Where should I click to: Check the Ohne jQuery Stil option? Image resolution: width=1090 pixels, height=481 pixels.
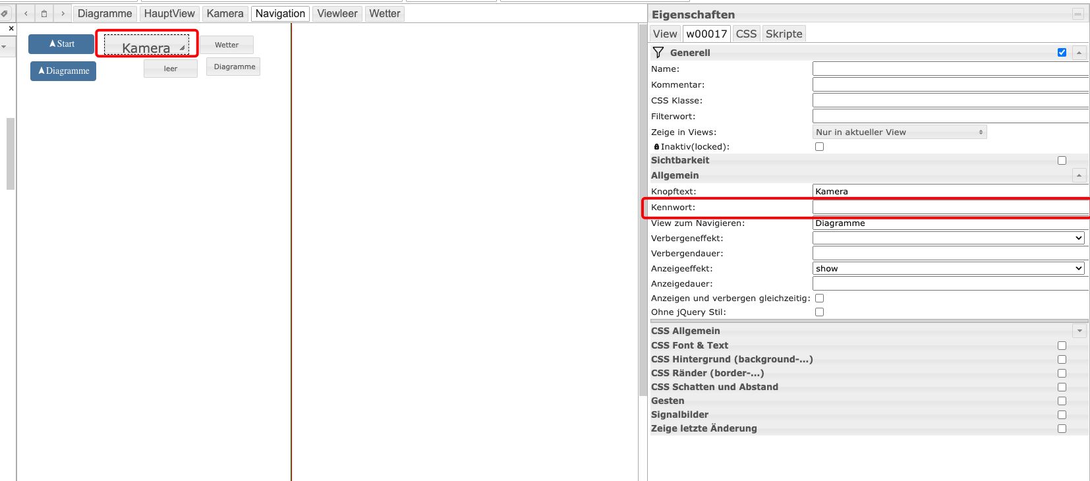click(x=819, y=312)
